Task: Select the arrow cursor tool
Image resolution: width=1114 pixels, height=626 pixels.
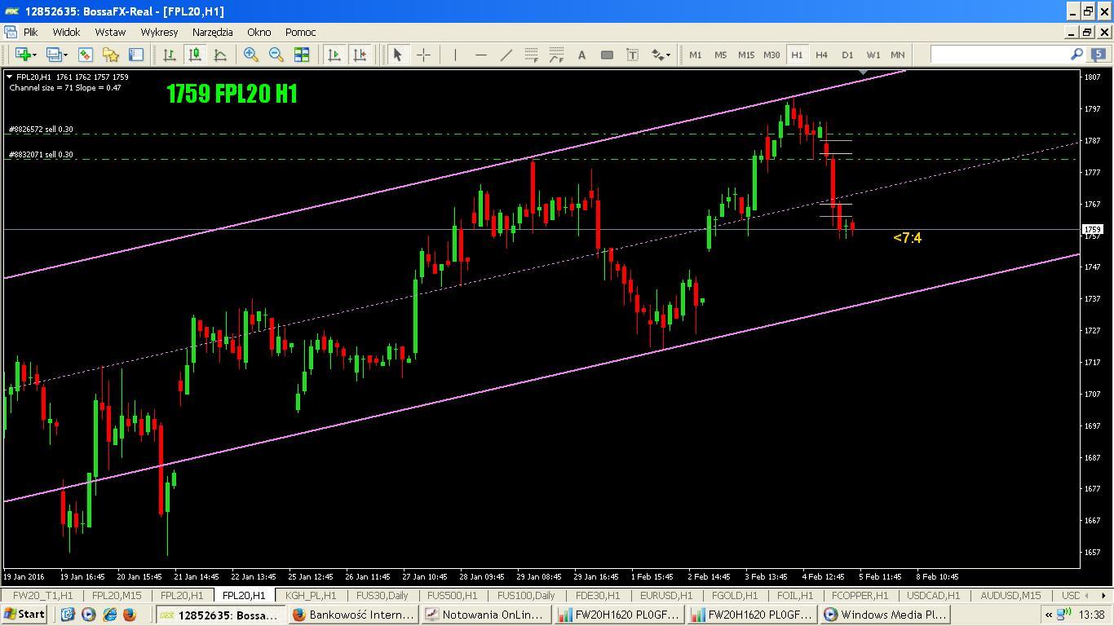Action: 397,55
